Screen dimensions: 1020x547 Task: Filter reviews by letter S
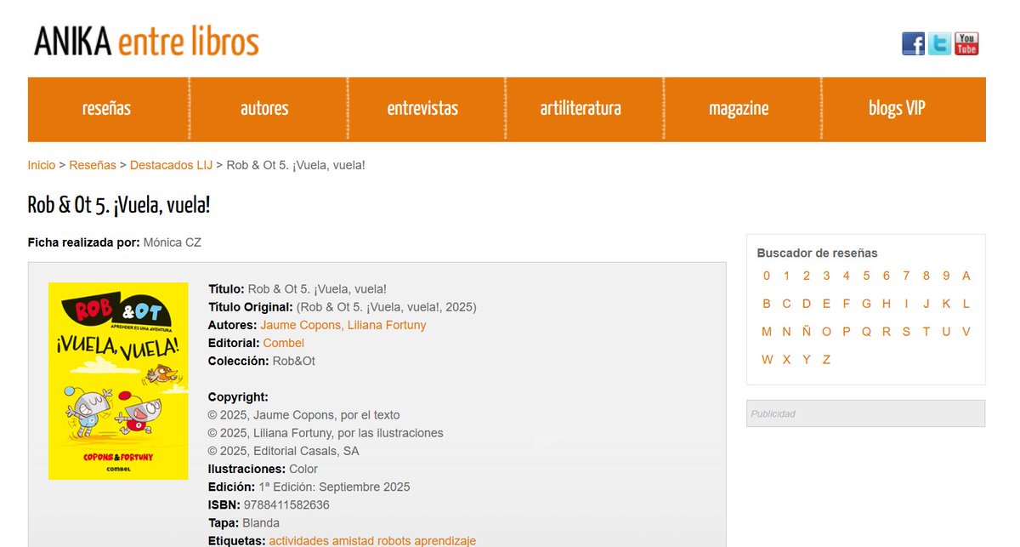point(906,332)
